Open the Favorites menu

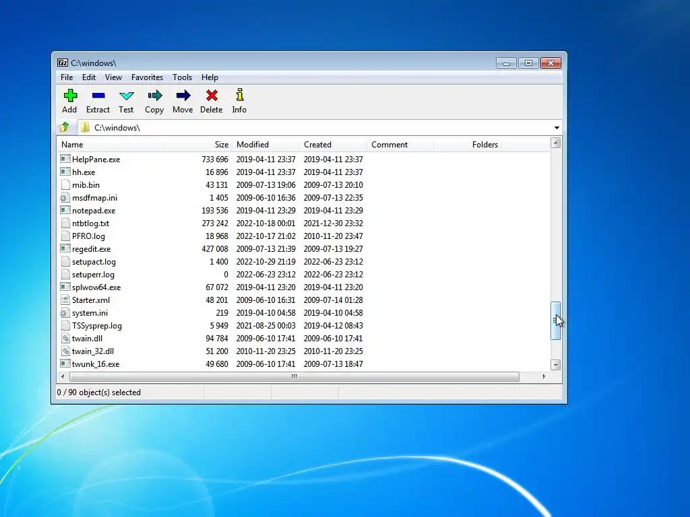click(148, 77)
